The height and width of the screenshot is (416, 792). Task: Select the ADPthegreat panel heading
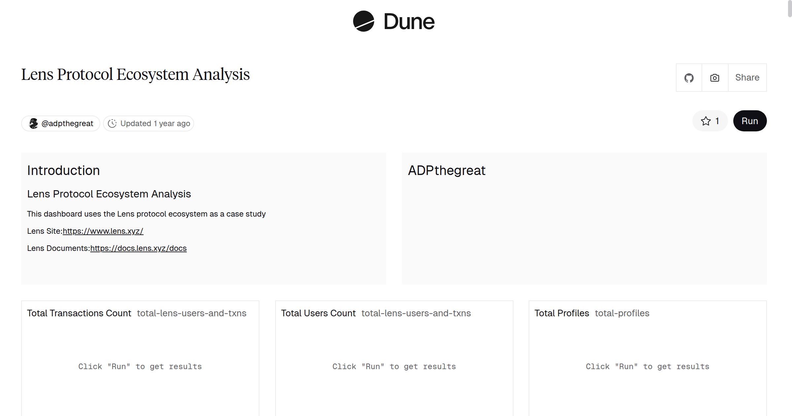coord(447,170)
